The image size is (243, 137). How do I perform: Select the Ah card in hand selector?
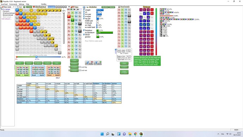[119, 10]
